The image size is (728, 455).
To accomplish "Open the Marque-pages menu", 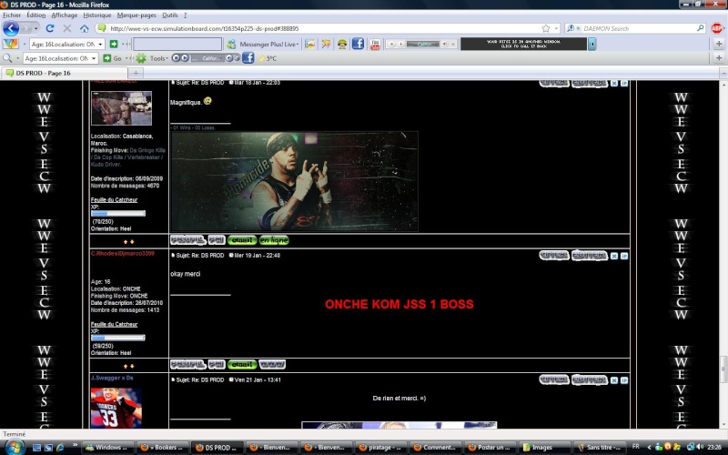I will pyautogui.click(x=136, y=15).
